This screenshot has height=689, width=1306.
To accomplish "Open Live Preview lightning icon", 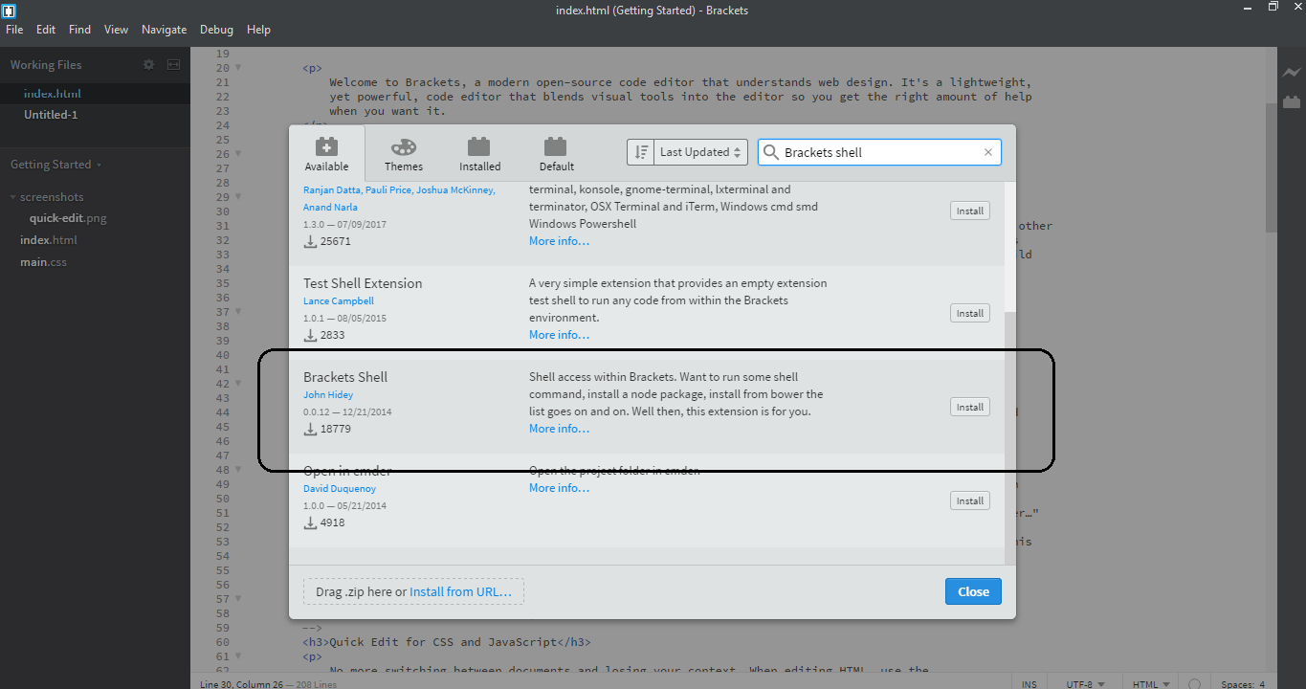I will point(1292,73).
